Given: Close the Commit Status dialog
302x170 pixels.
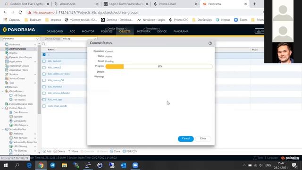Looking at the screenshot, I should click(x=203, y=138).
